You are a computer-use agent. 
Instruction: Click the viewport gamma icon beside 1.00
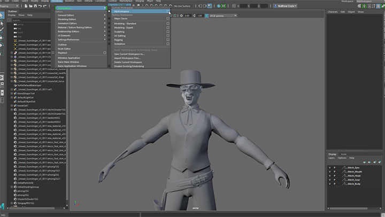point(194,15)
